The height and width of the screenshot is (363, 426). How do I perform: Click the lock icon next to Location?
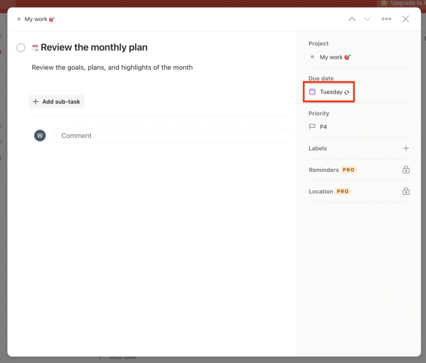[406, 191]
